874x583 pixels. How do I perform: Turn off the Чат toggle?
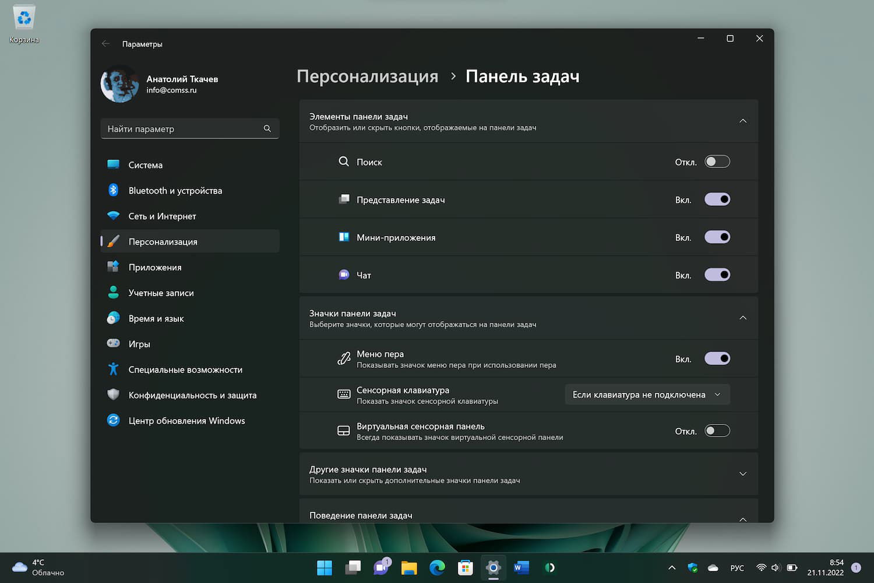(717, 275)
